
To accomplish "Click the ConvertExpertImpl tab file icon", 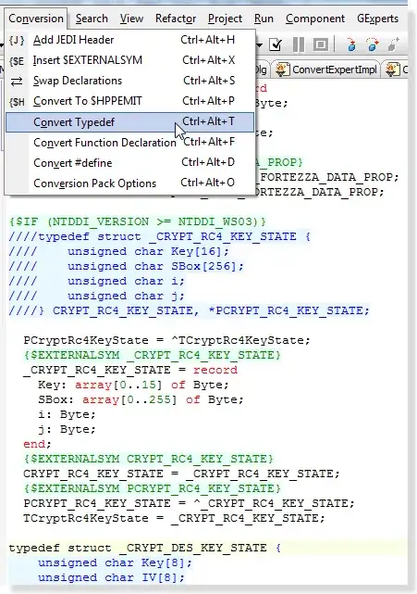I will pos(282,70).
